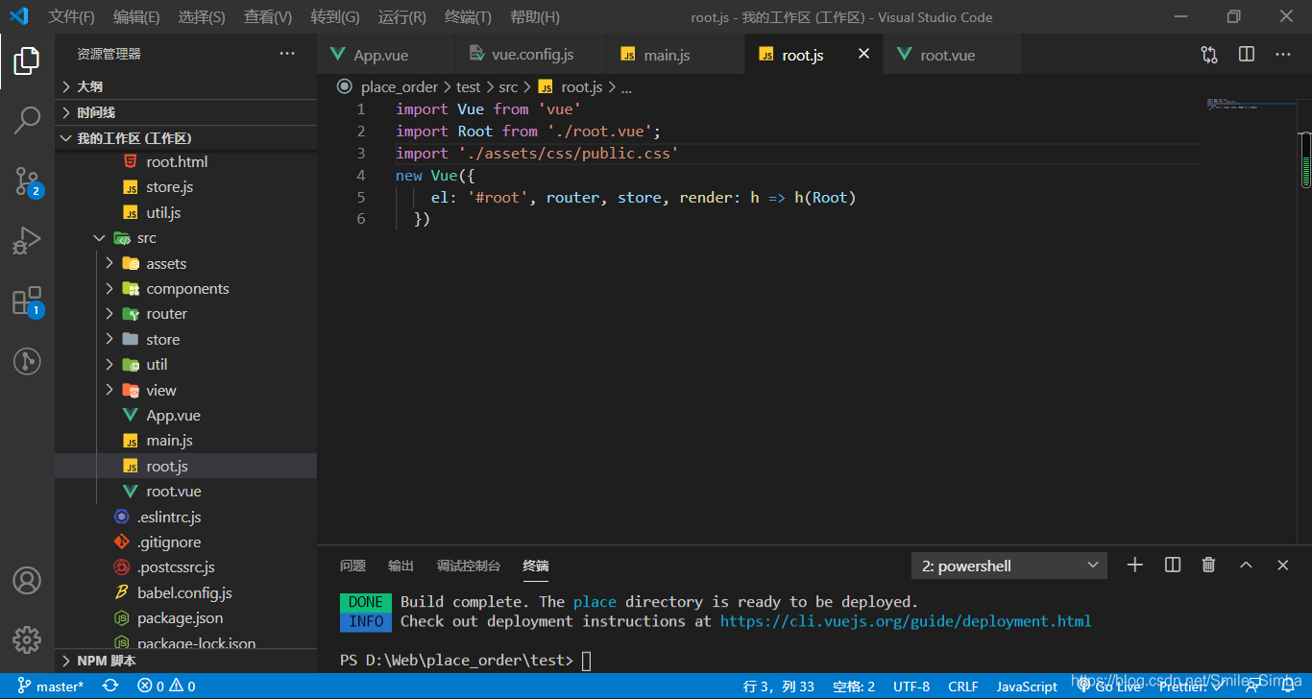
Task: Expand the 大纲 outline section
Action: tap(185, 86)
